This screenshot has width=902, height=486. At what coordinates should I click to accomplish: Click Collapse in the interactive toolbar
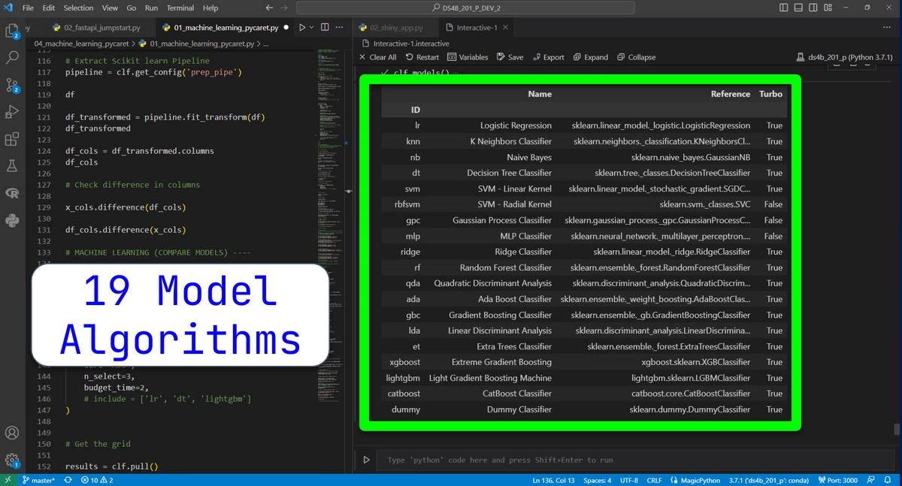click(x=636, y=57)
